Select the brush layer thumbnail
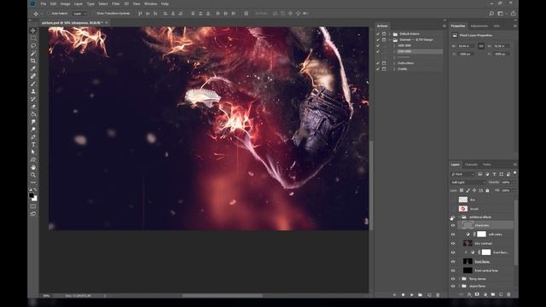Image resolution: width=546 pixels, height=307 pixels. coord(462,209)
